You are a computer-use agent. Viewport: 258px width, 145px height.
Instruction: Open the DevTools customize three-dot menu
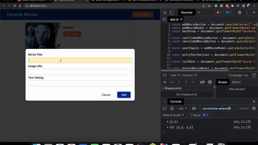point(247,12)
